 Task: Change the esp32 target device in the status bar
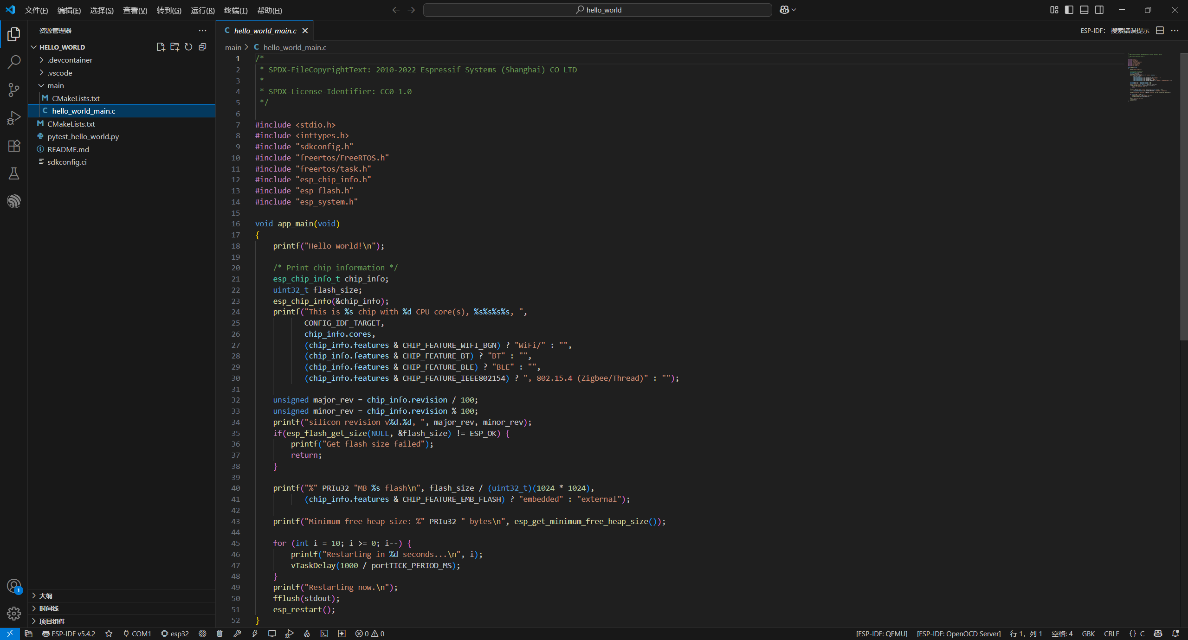coord(175,634)
